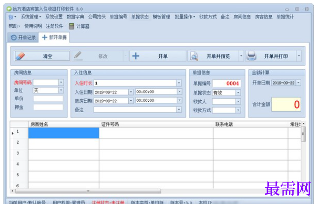
Task: Click the 证件号码 column header
Action: pyautogui.click(x=156, y=124)
